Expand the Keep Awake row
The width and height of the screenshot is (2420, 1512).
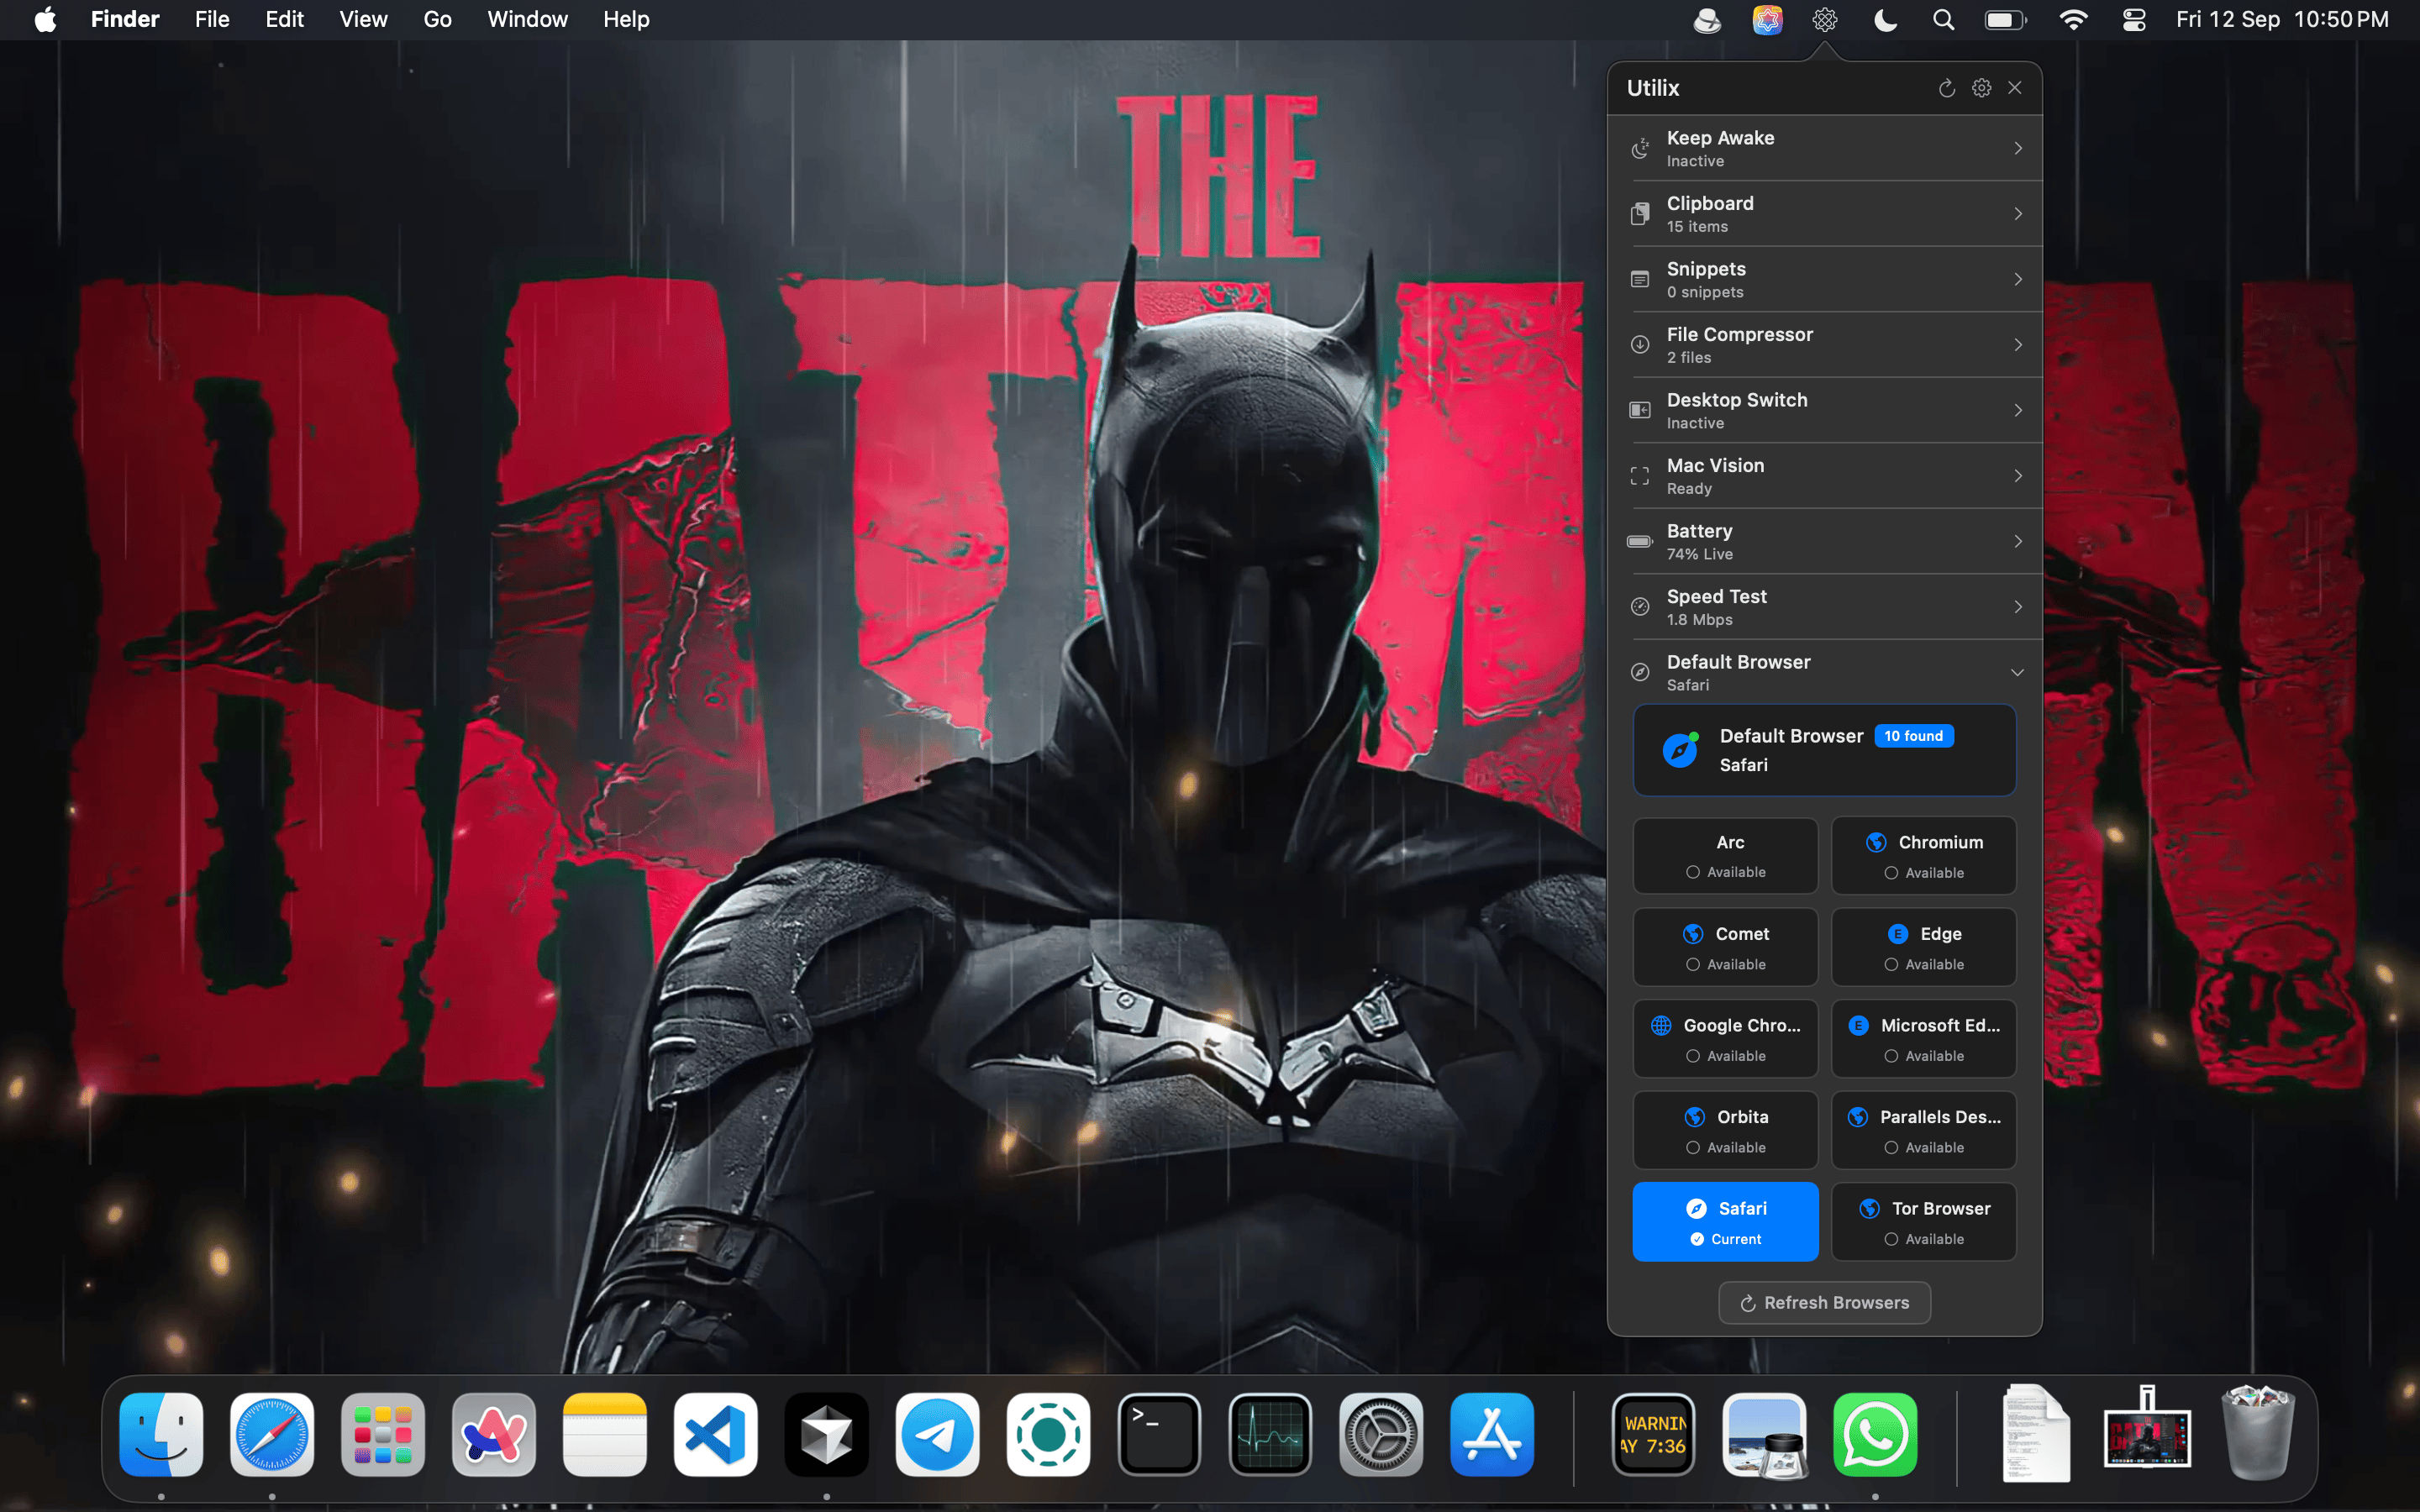point(1824,148)
